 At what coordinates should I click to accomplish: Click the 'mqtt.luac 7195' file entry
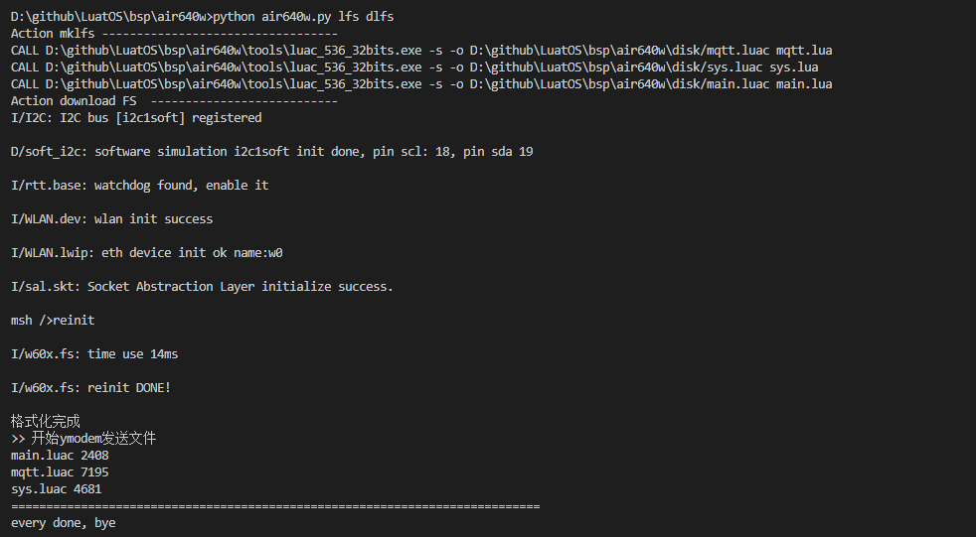click(x=60, y=472)
